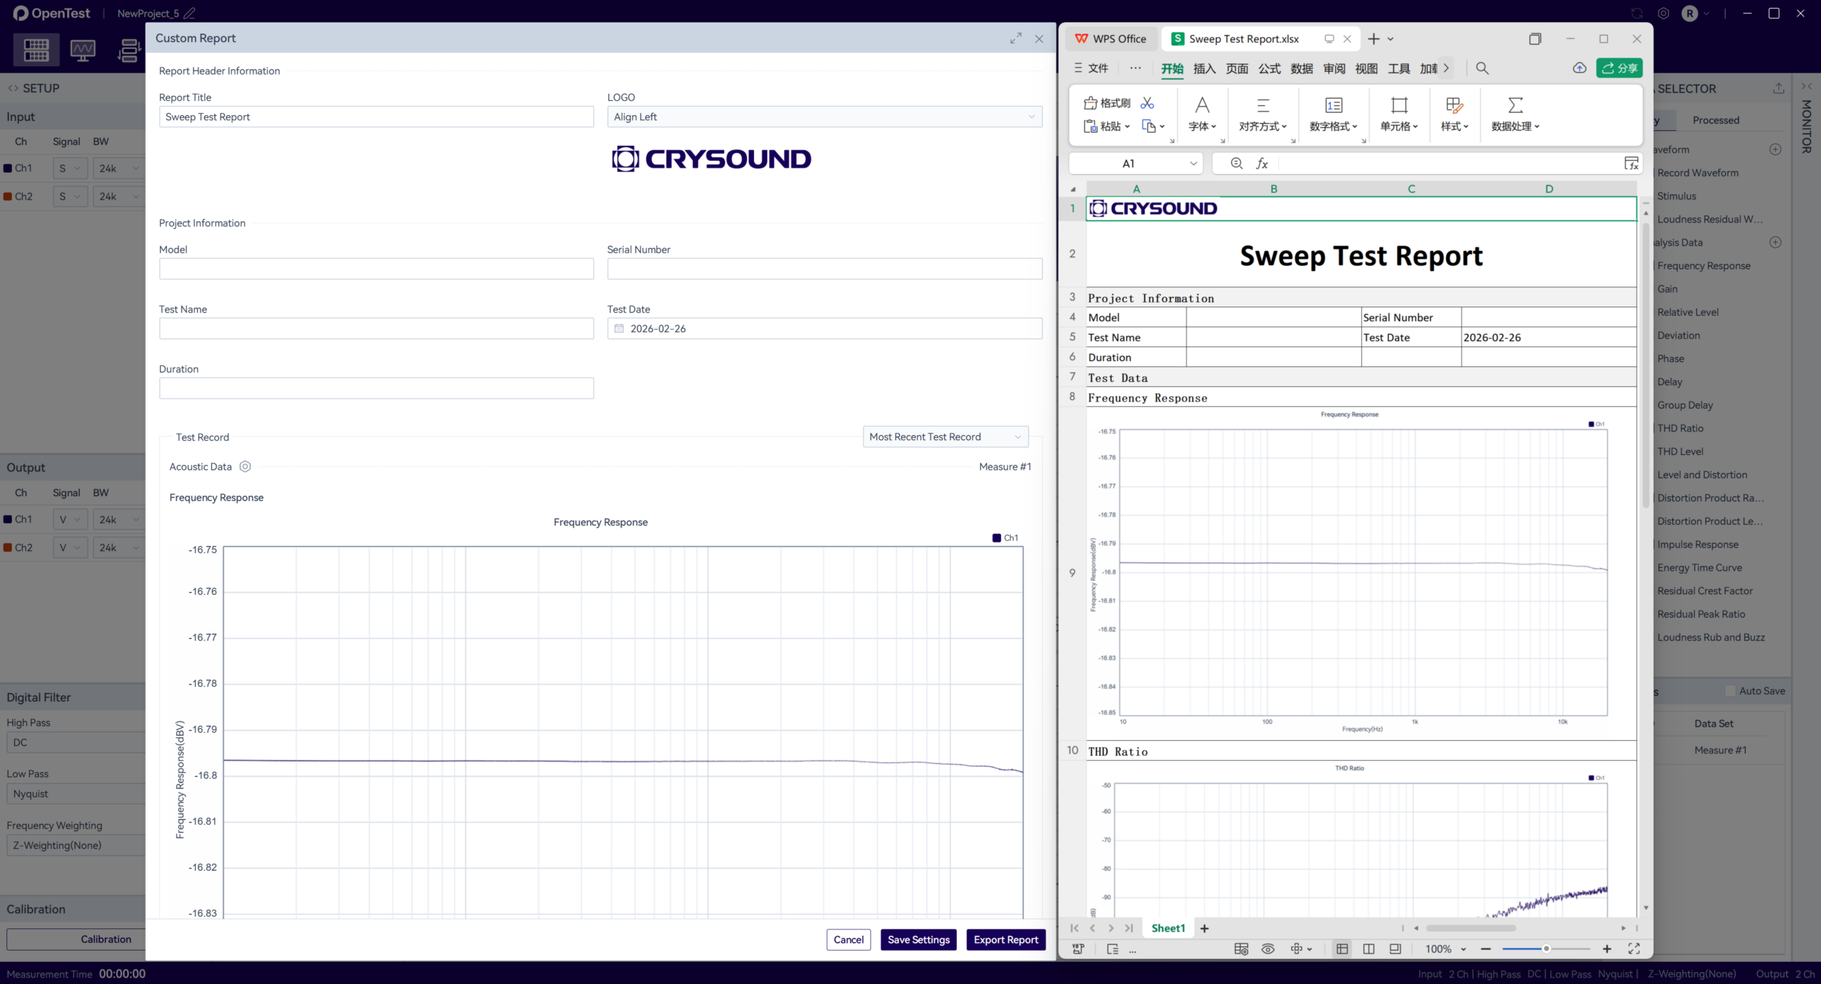The image size is (1821, 984).
Task: Click the Save Settings button
Action: (918, 939)
